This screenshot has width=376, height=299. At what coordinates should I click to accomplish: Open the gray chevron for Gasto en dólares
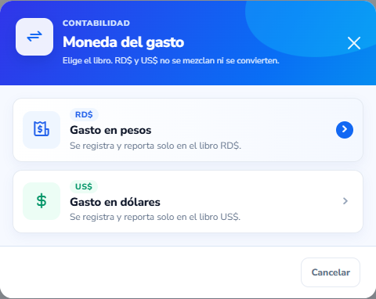coord(345,201)
